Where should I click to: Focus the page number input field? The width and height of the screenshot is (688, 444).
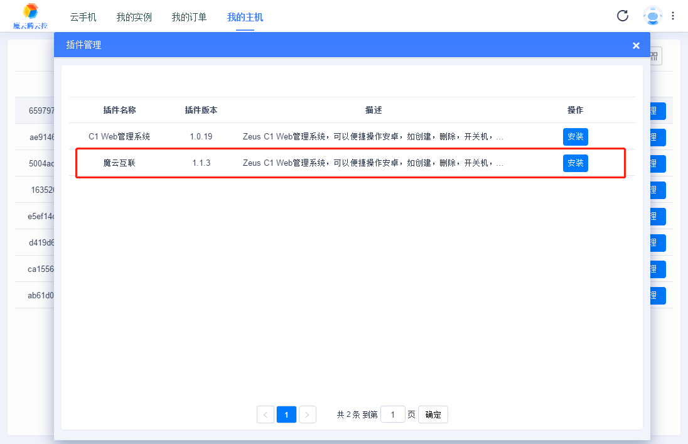(393, 414)
